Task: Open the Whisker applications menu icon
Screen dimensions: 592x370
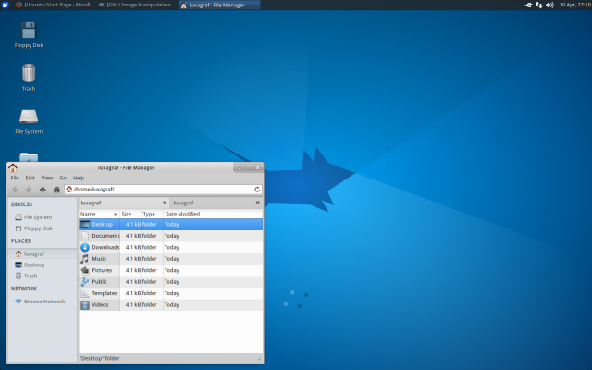Action: (x=6, y=5)
